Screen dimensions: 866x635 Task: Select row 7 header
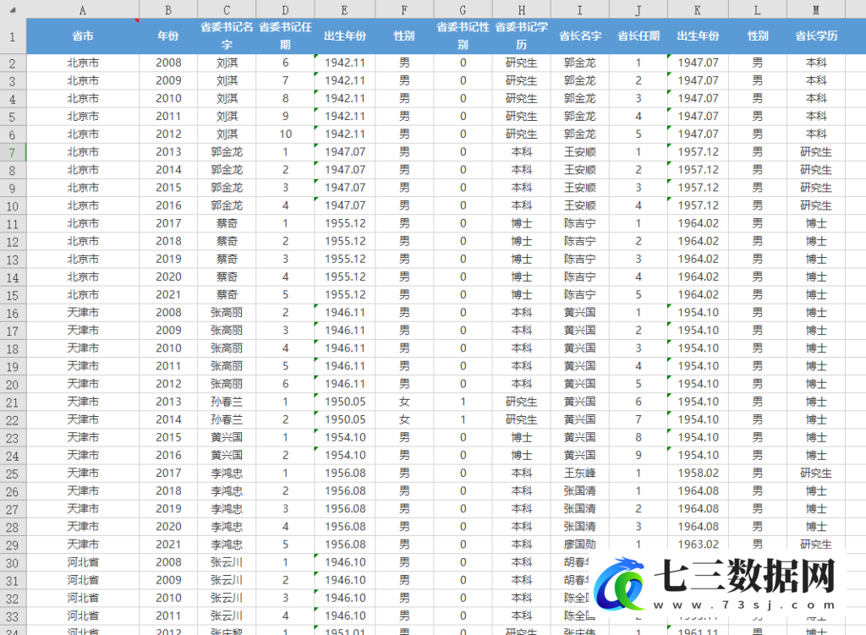pos(13,152)
